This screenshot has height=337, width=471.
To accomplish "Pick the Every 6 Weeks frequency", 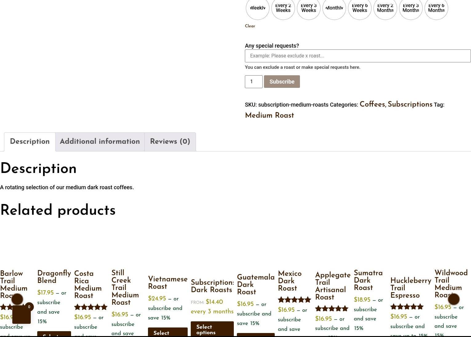I will pos(360,8).
